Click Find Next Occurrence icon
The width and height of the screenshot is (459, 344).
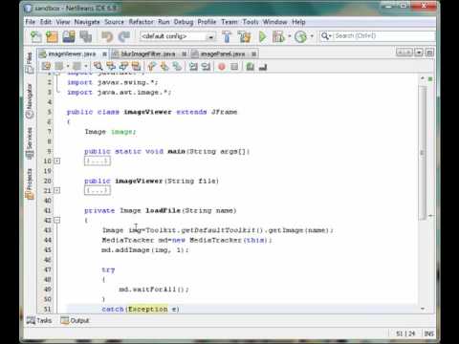(123, 66)
